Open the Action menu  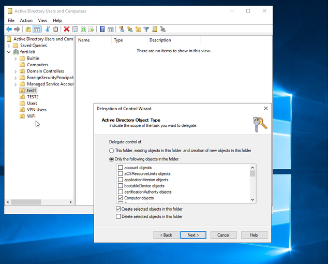click(x=26, y=20)
